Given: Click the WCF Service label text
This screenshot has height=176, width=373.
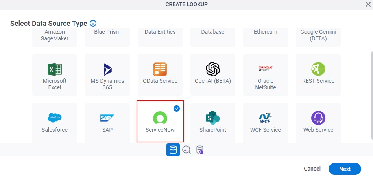Looking at the screenshot, I should pyautogui.click(x=266, y=130).
